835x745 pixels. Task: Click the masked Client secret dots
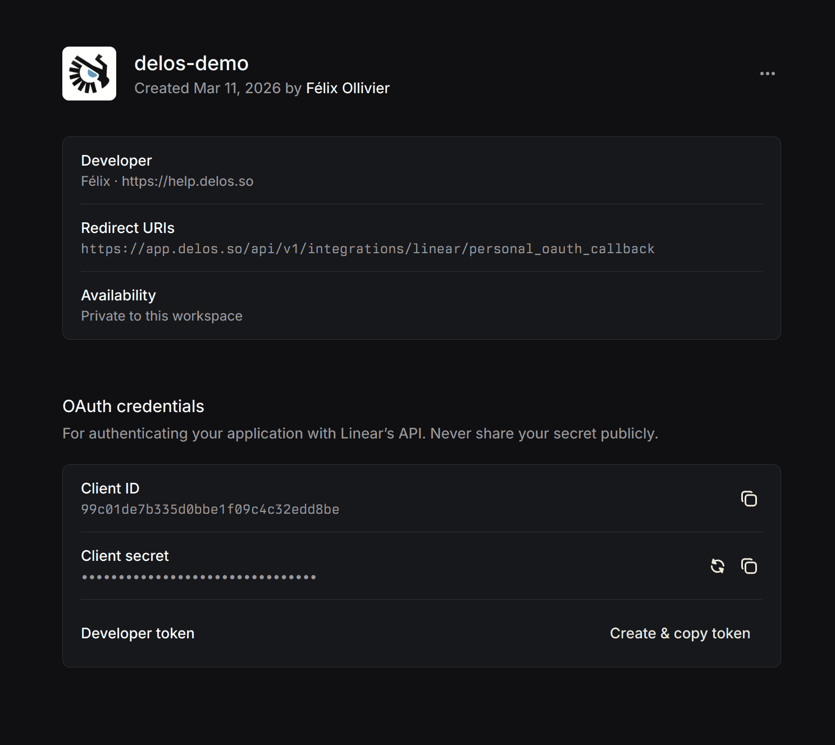click(x=199, y=577)
